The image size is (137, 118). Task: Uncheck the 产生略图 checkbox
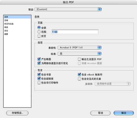pos(39,59)
